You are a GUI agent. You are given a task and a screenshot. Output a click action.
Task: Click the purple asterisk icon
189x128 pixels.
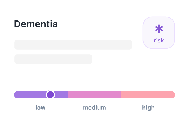(159, 29)
